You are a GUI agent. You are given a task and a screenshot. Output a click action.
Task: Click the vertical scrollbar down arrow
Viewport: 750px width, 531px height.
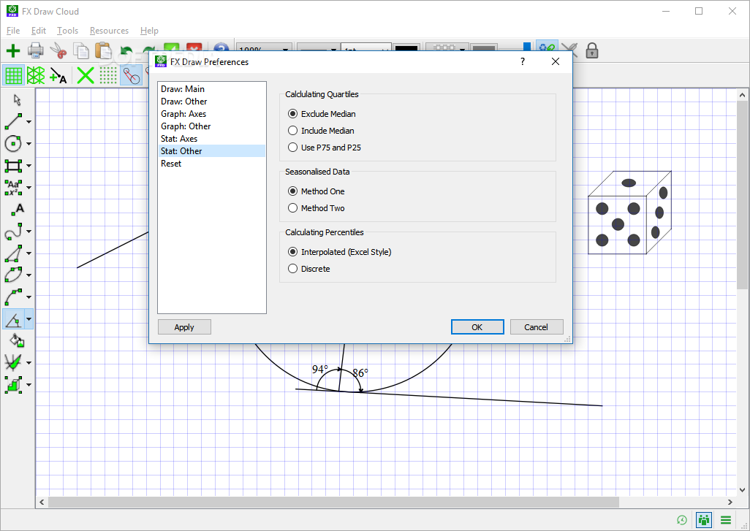coord(742,490)
